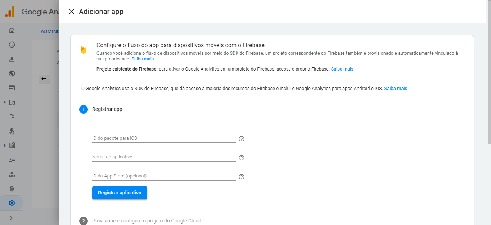491x225 pixels.
Task: Open the person list icon in sidebar
Action: [12, 160]
